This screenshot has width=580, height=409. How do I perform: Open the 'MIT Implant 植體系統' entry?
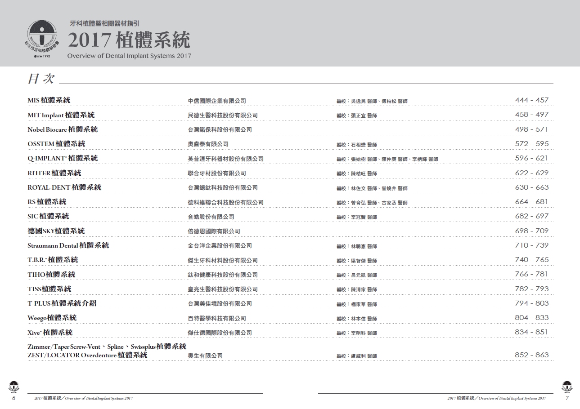tap(61, 115)
